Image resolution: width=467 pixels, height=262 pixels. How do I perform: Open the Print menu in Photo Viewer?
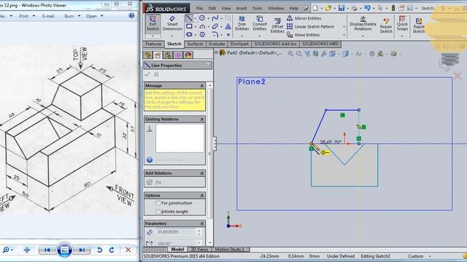(27, 16)
